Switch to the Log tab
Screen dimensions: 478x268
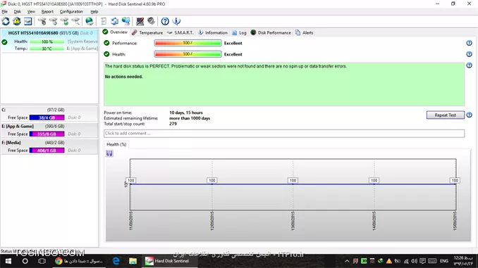[x=239, y=32]
